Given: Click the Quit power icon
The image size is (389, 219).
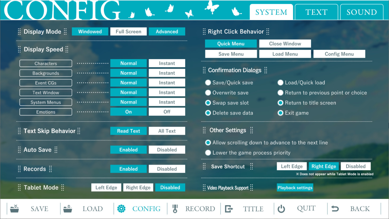Looking at the screenshot, I should pyautogui.click(x=281, y=209).
